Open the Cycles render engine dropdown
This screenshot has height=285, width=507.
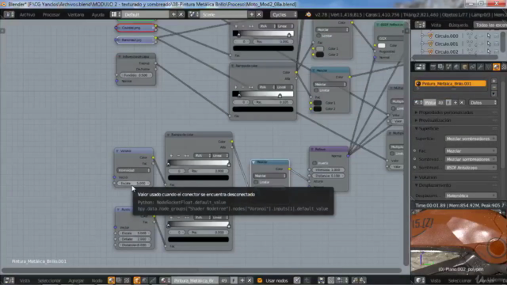point(284,14)
